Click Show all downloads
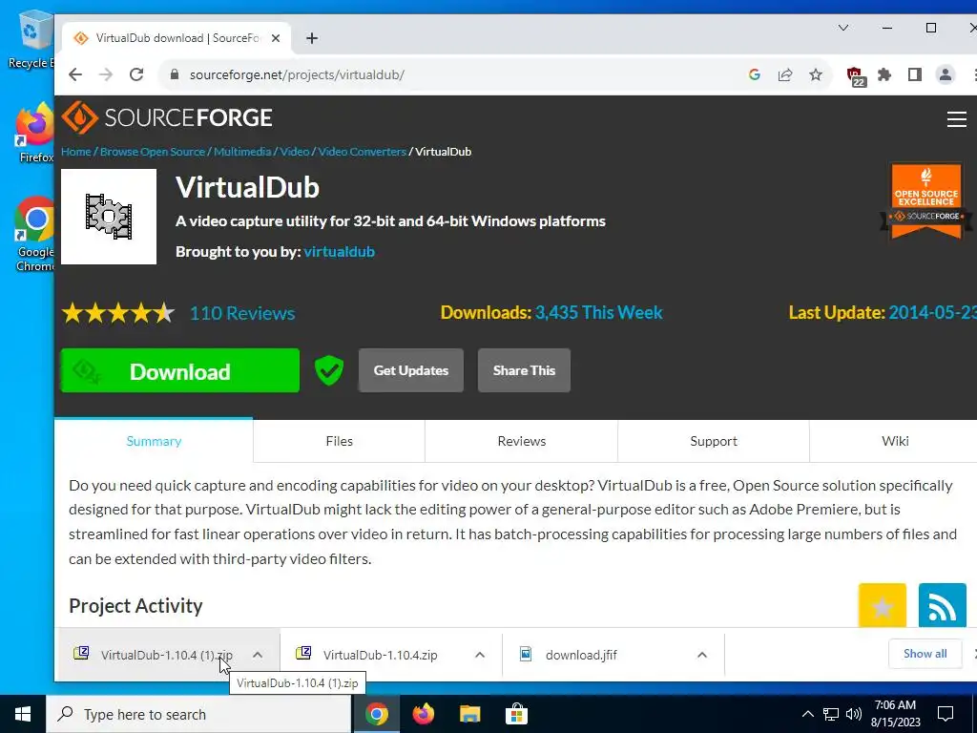The width and height of the screenshot is (977, 733). point(925,653)
